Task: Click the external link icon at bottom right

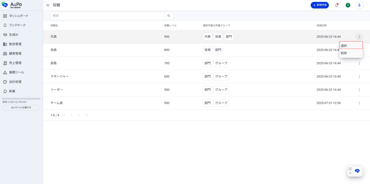Action: 350,169
